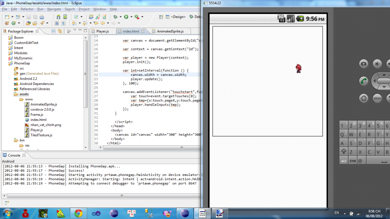
Task: Open the Project menu
Action: click(84, 9)
